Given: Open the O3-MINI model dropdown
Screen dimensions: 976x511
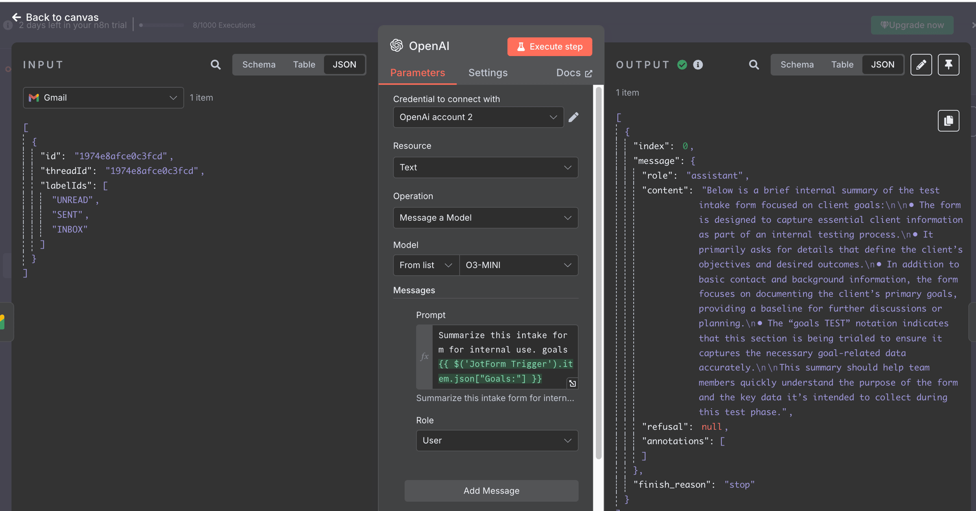Looking at the screenshot, I should pyautogui.click(x=518, y=265).
